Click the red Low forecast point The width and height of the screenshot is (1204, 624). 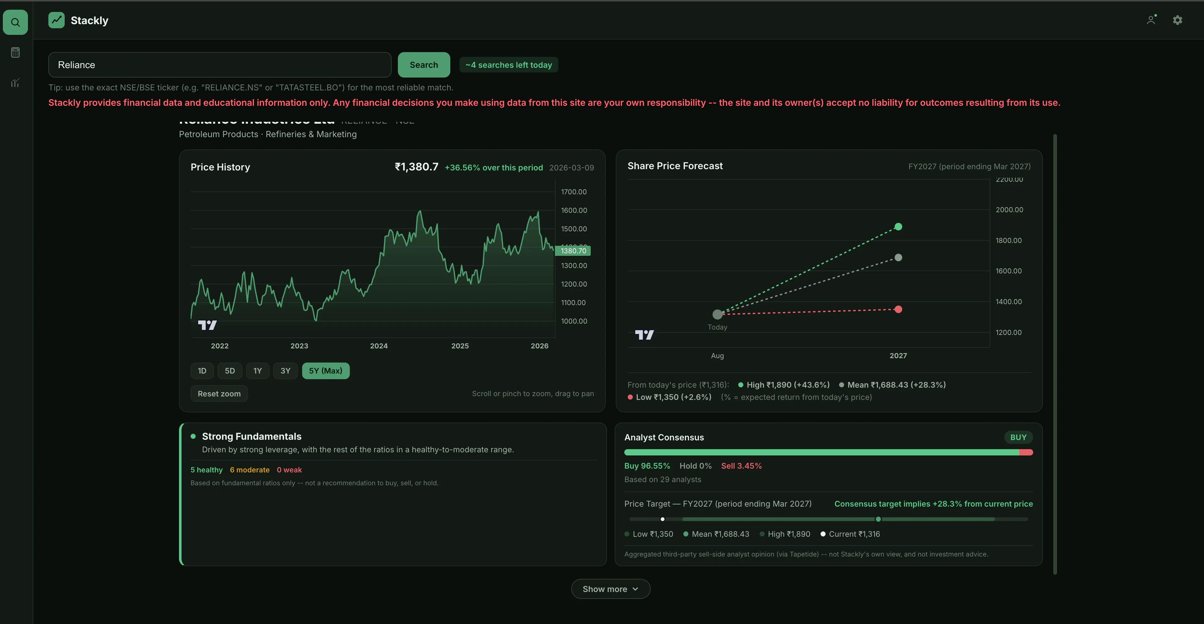[x=898, y=309]
